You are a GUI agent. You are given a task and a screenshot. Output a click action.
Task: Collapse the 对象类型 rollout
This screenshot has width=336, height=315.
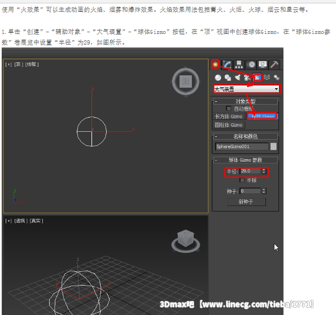point(246,101)
